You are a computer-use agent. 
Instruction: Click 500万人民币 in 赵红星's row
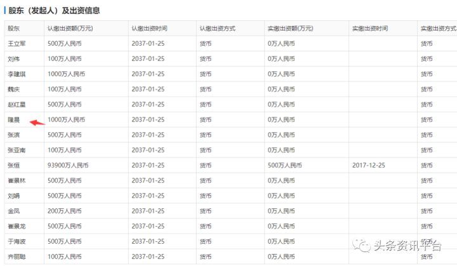point(64,104)
